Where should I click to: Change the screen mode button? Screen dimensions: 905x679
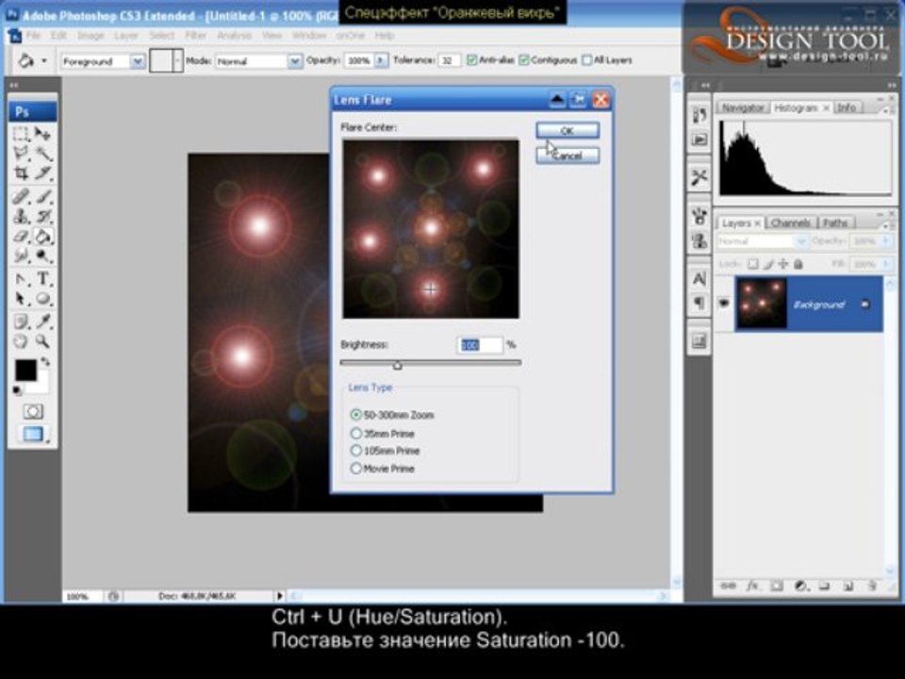(x=33, y=434)
